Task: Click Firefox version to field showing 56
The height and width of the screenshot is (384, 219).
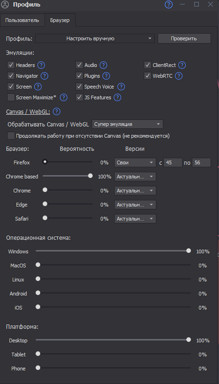Action: pyautogui.click(x=201, y=162)
